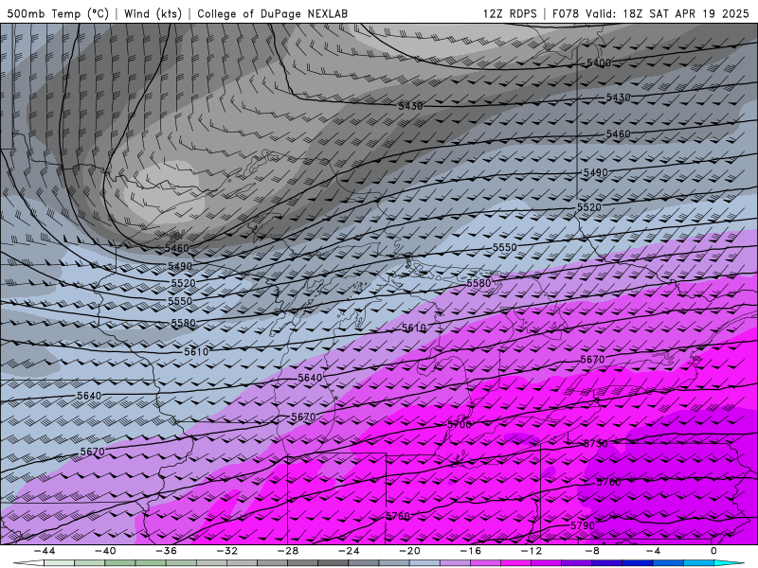
Task: Click the 5610 label just below left-side 5580
Action: (x=196, y=352)
